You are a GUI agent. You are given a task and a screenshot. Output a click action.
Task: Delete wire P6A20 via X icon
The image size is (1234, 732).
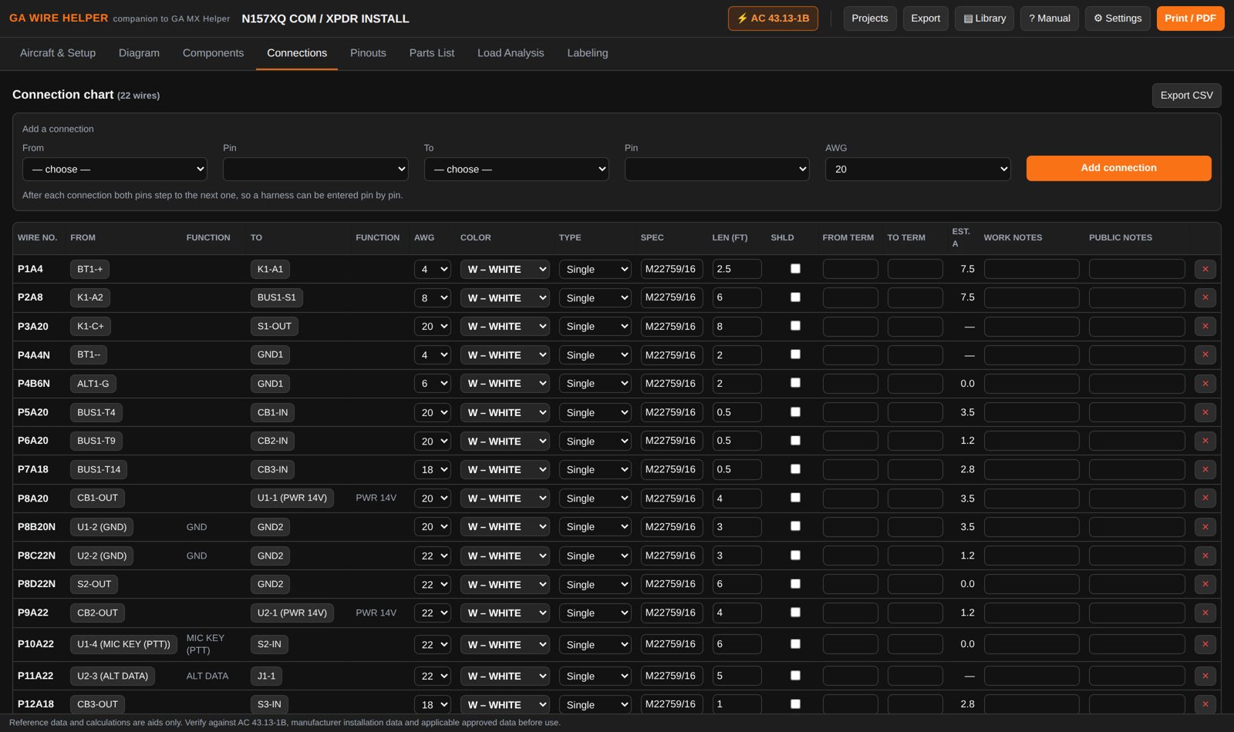tap(1205, 441)
